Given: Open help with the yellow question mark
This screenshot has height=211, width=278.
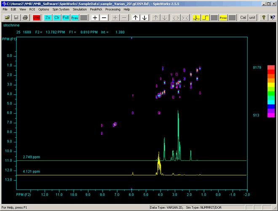Looking at the screenshot, I should tap(264, 18).
